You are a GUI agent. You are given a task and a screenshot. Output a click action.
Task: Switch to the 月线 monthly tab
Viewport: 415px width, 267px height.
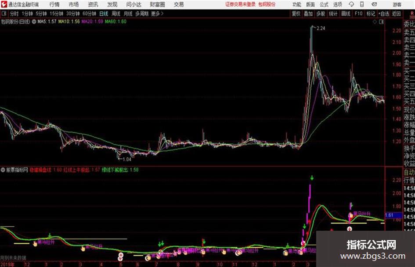point(128,14)
